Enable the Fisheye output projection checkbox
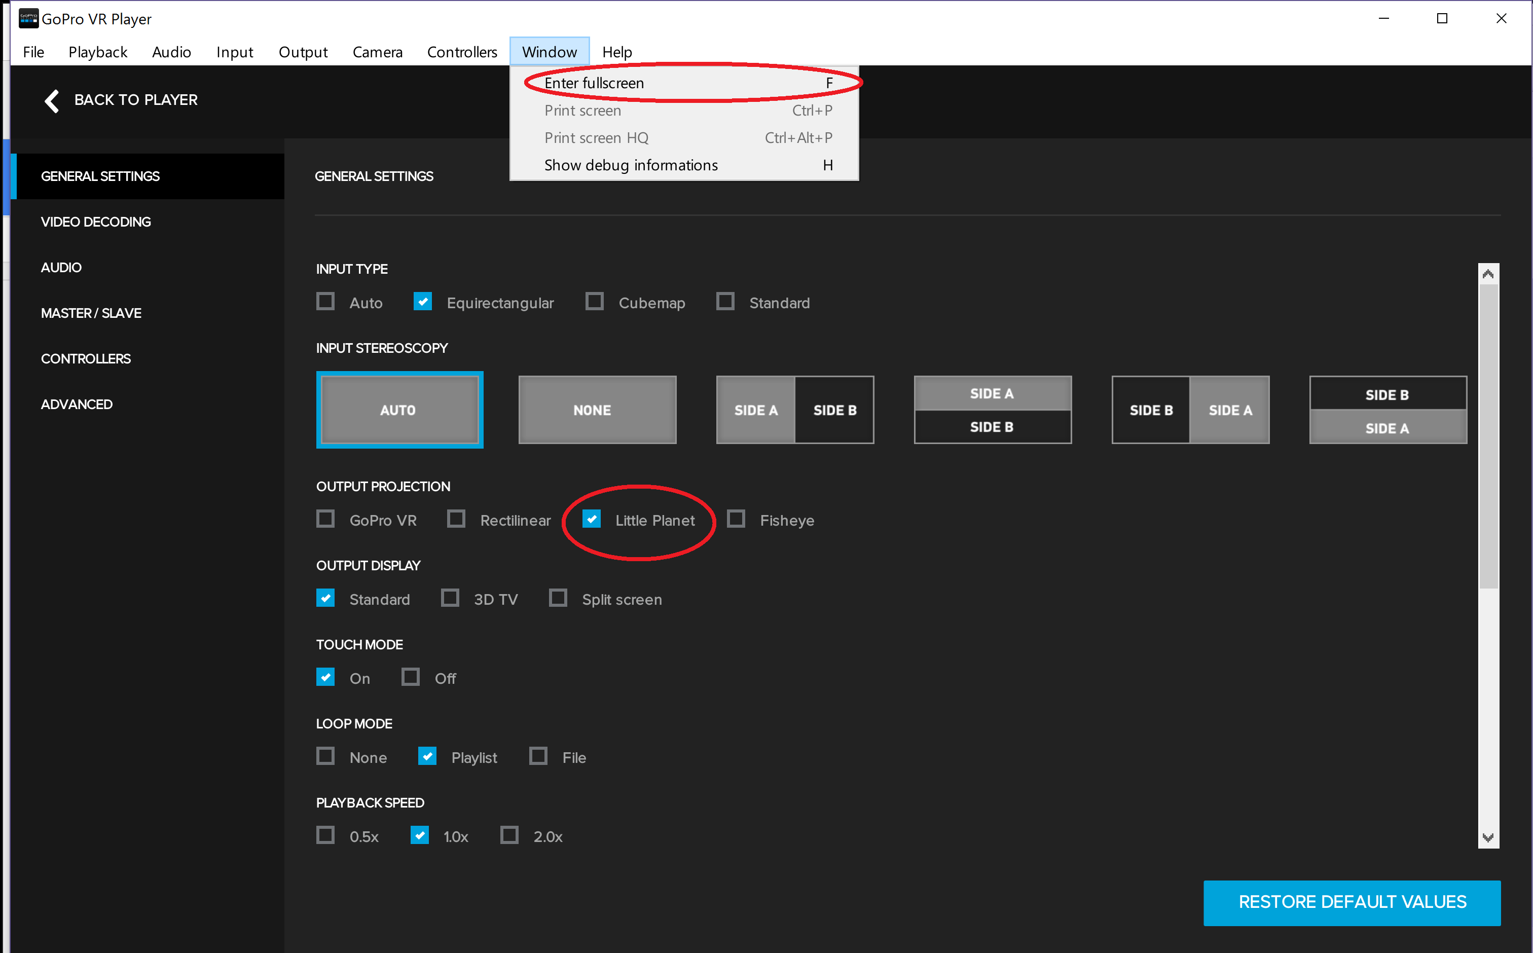This screenshot has width=1533, height=953. point(736,520)
